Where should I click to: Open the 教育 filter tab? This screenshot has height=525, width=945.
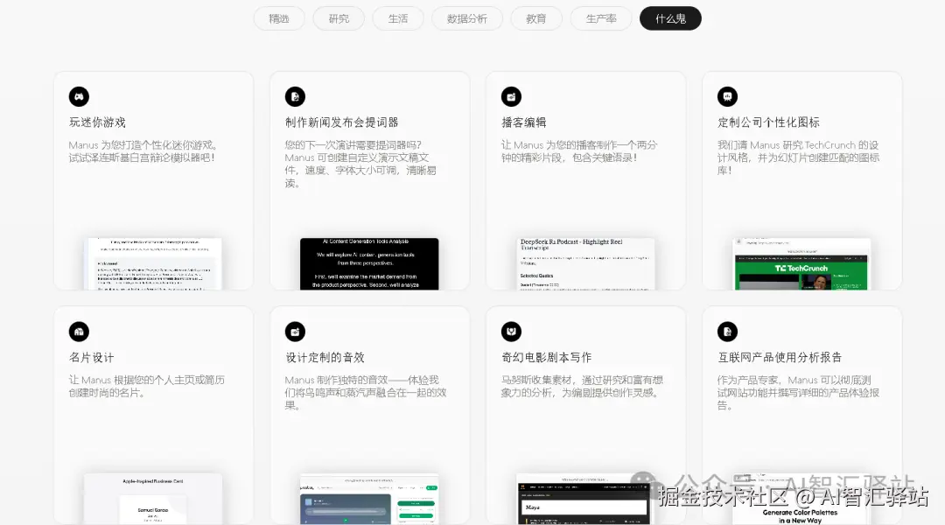(535, 17)
